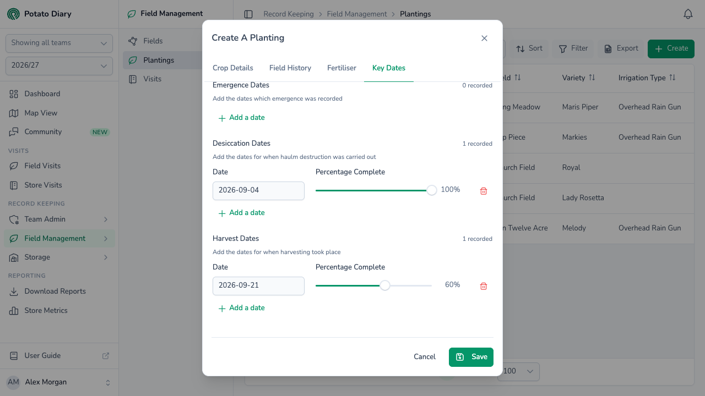Open the Showing all teams dropdown
Screen dimensions: 705x396
(59, 43)
